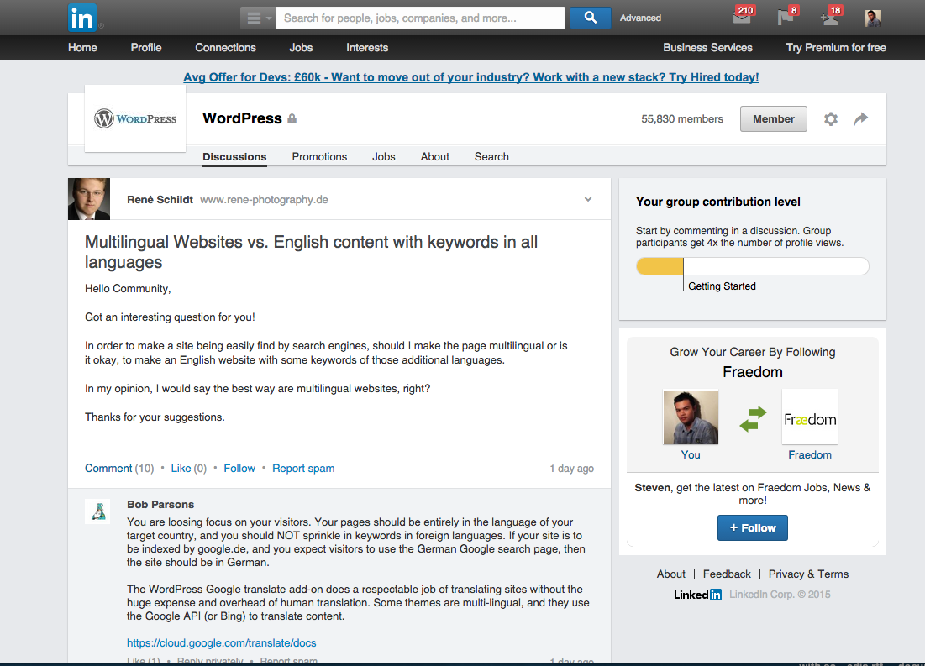This screenshot has height=666, width=925.
Task: Click the green exchange arrows icon
Action: click(x=753, y=419)
